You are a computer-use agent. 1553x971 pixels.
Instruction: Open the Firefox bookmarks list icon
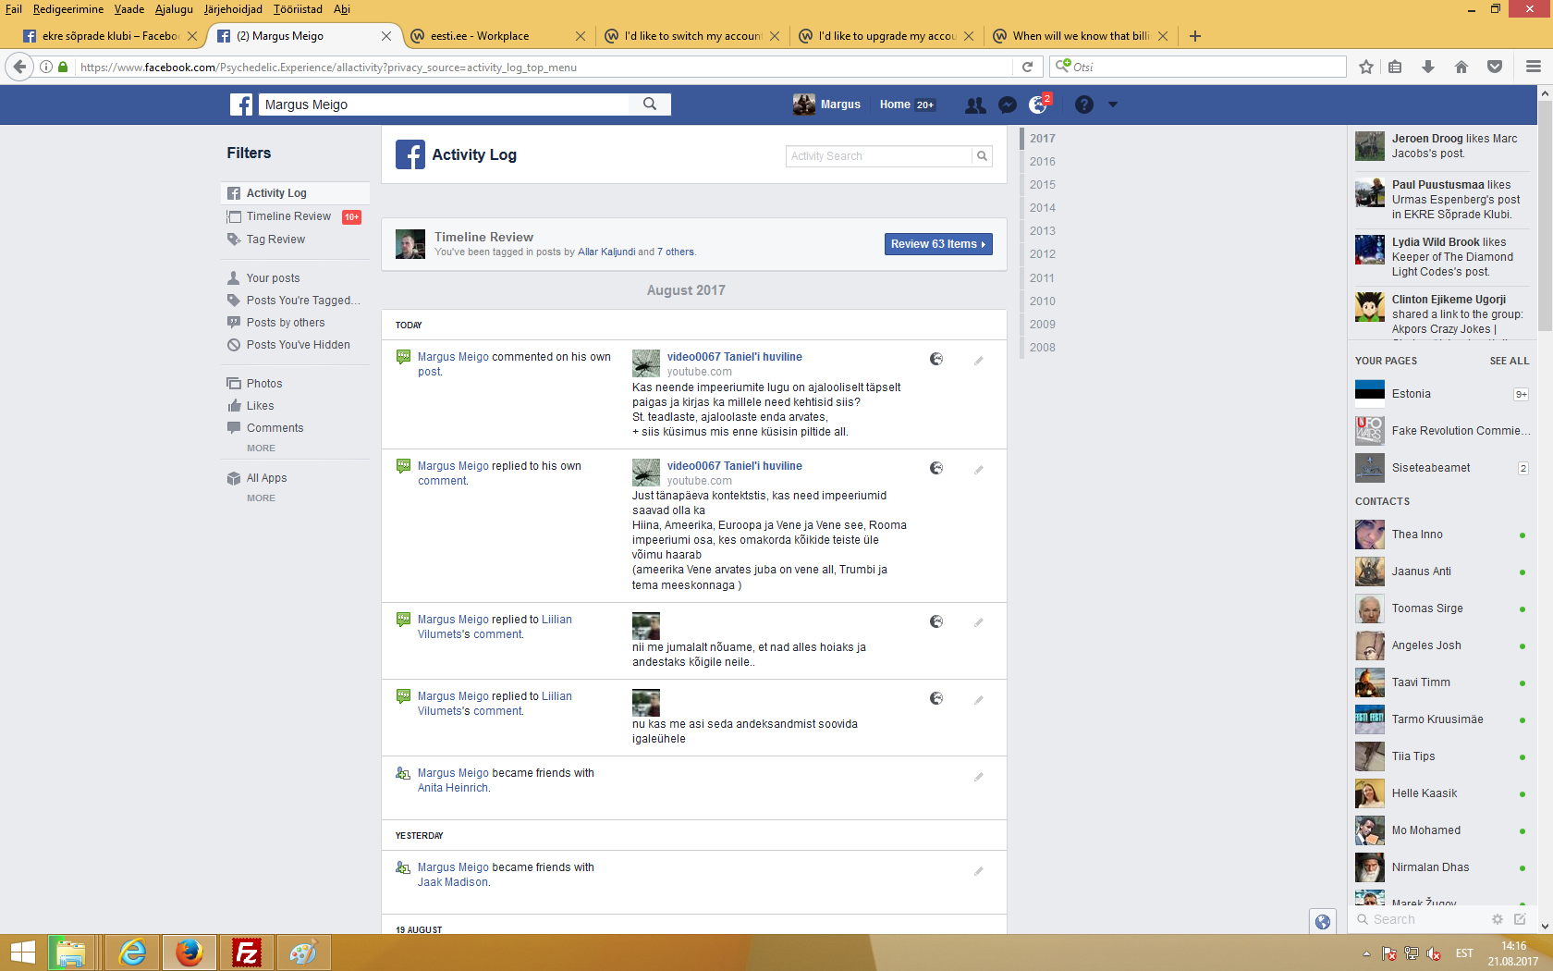(1395, 67)
